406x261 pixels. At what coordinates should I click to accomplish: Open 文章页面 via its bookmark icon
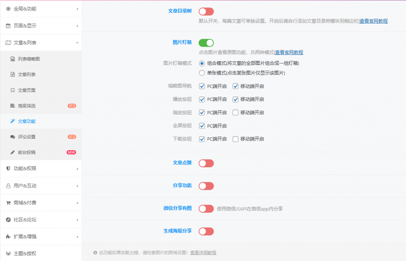(12, 90)
